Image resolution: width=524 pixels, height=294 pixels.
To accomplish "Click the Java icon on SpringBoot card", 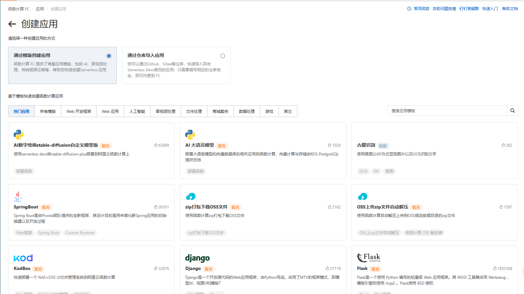I will coord(18,196).
